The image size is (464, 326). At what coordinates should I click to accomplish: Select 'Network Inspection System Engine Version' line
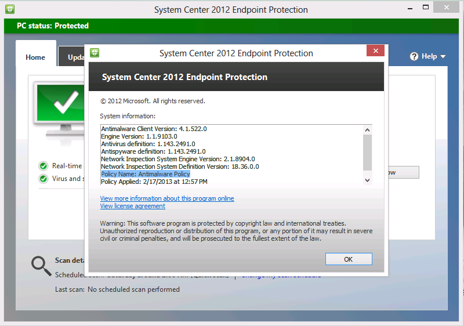178,159
